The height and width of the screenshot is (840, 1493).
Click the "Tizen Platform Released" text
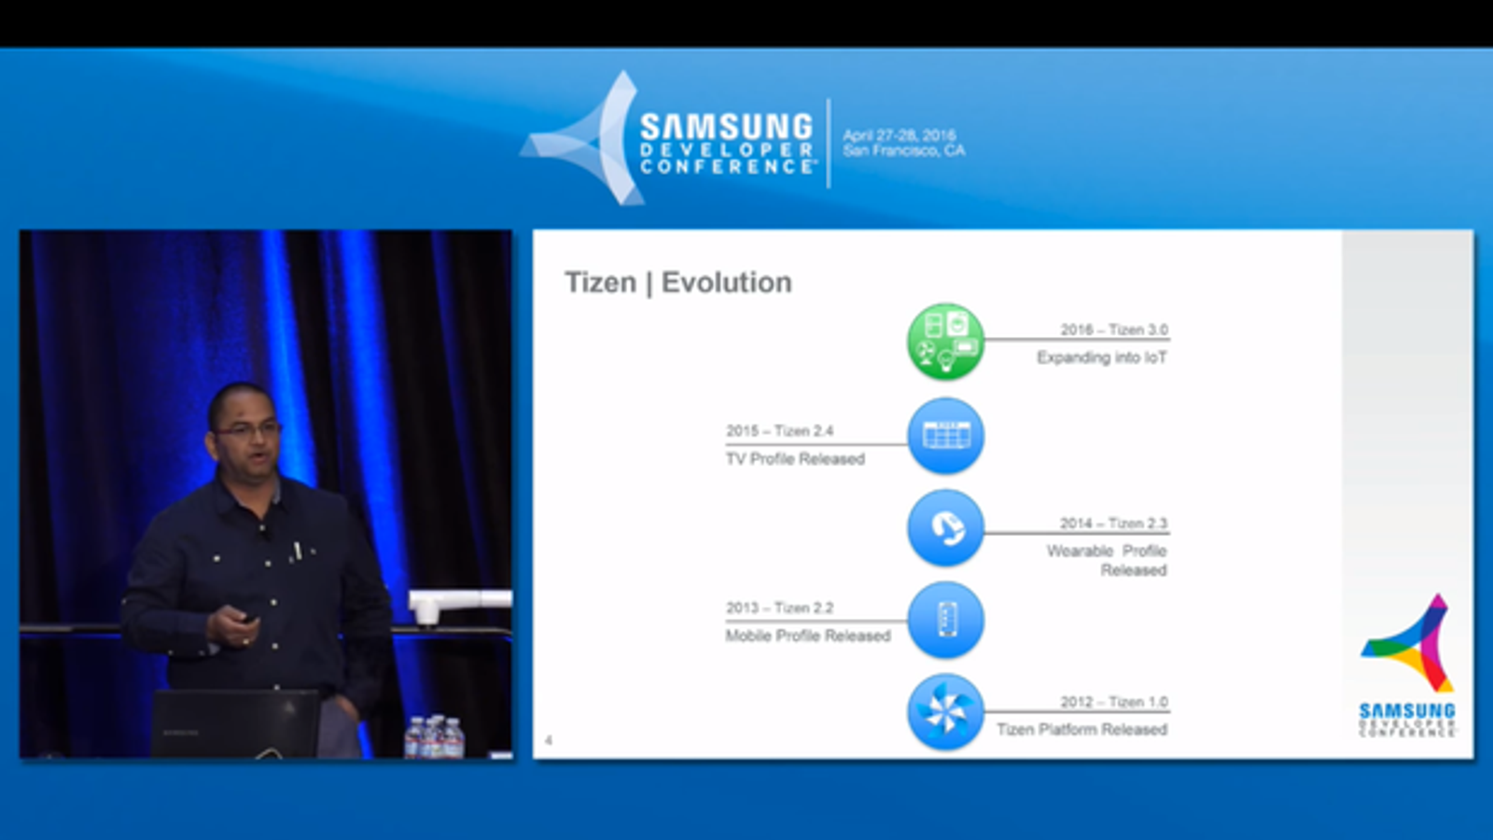click(x=1082, y=729)
